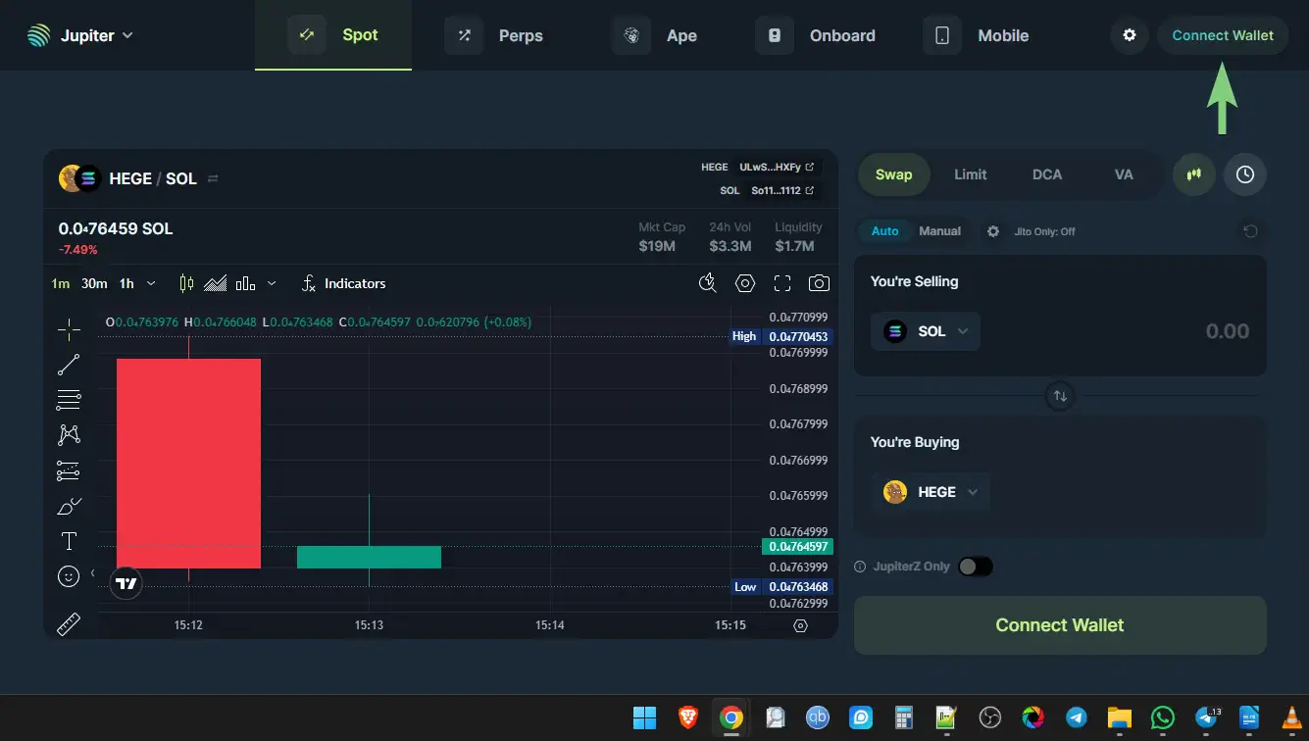
Task: Select the ruler measure tool
Action: (x=69, y=624)
